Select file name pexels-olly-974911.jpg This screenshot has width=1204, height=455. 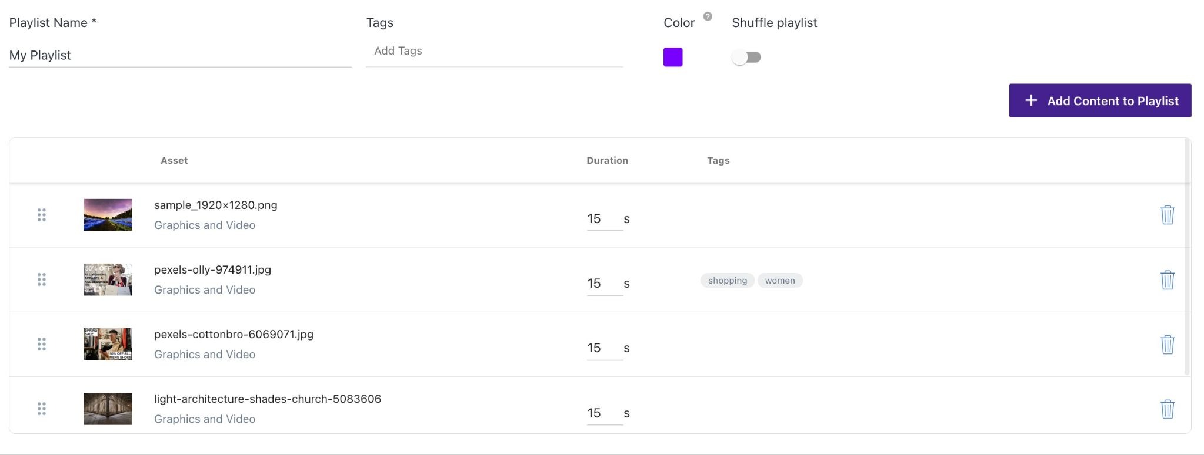coord(212,269)
